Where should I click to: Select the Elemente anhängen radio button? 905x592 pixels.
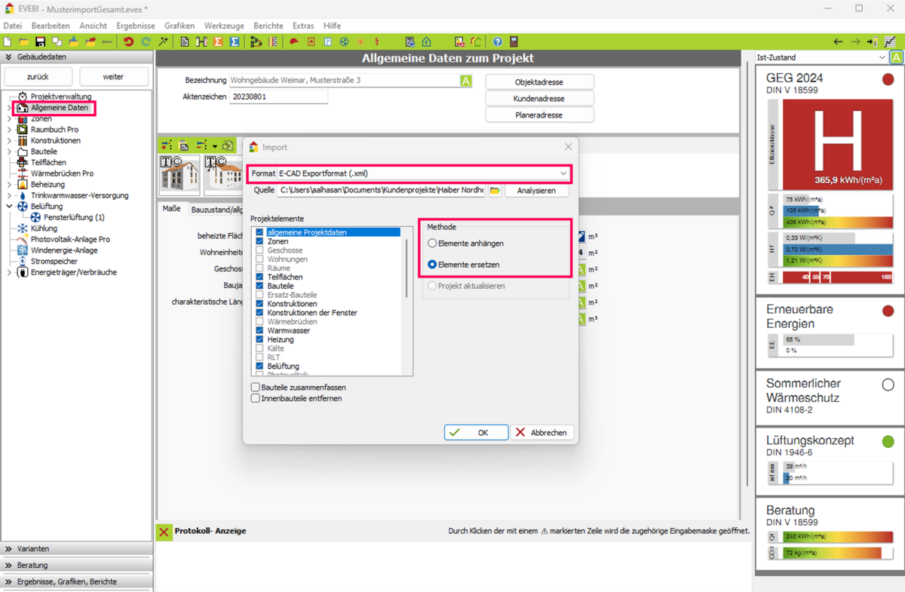point(432,244)
